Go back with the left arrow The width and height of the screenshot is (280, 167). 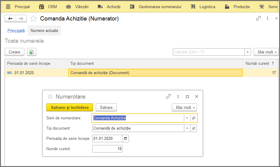(x=10, y=18)
